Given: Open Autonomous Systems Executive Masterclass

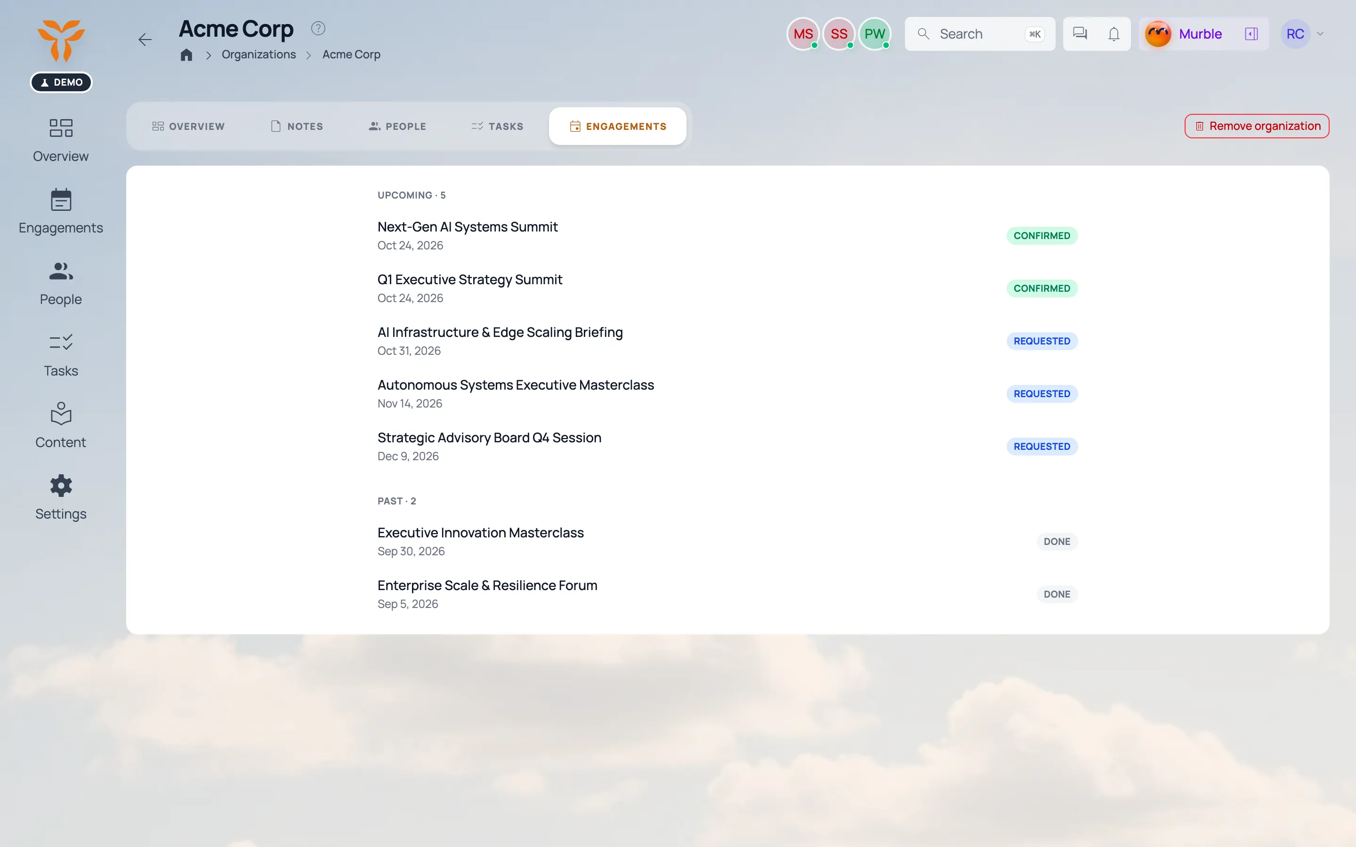Looking at the screenshot, I should click(x=727, y=394).
